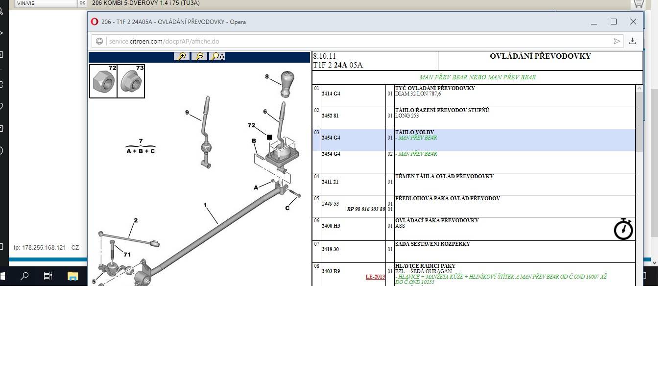Select part number 2400 H3

click(331, 226)
